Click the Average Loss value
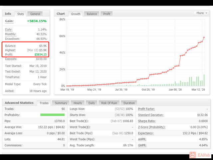 click(56, 133)
